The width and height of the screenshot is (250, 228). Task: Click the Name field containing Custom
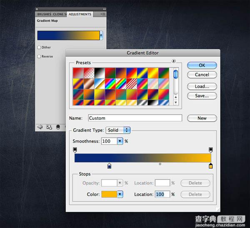pos(135,118)
